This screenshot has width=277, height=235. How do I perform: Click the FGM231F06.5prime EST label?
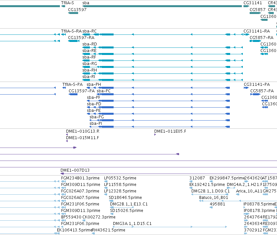(80, 204)
